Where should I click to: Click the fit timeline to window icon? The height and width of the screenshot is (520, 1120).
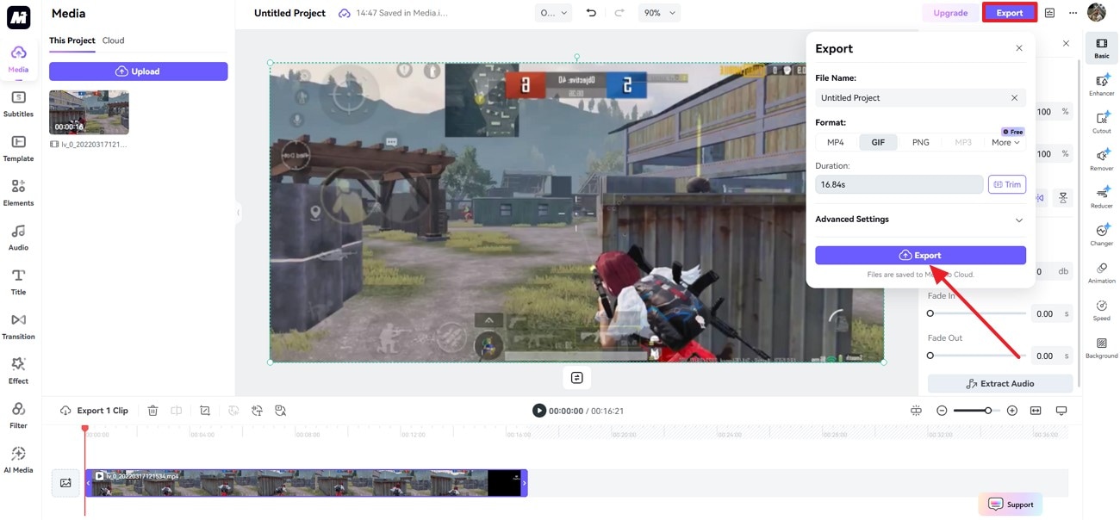pos(1036,411)
